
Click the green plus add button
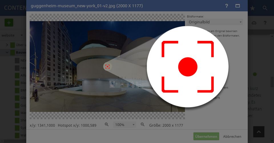point(9,23)
